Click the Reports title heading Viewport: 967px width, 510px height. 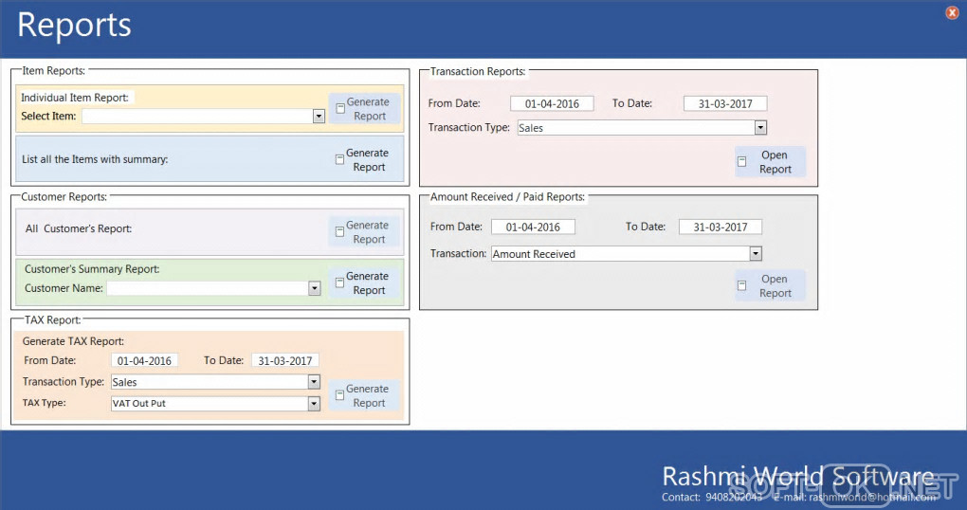(74, 26)
